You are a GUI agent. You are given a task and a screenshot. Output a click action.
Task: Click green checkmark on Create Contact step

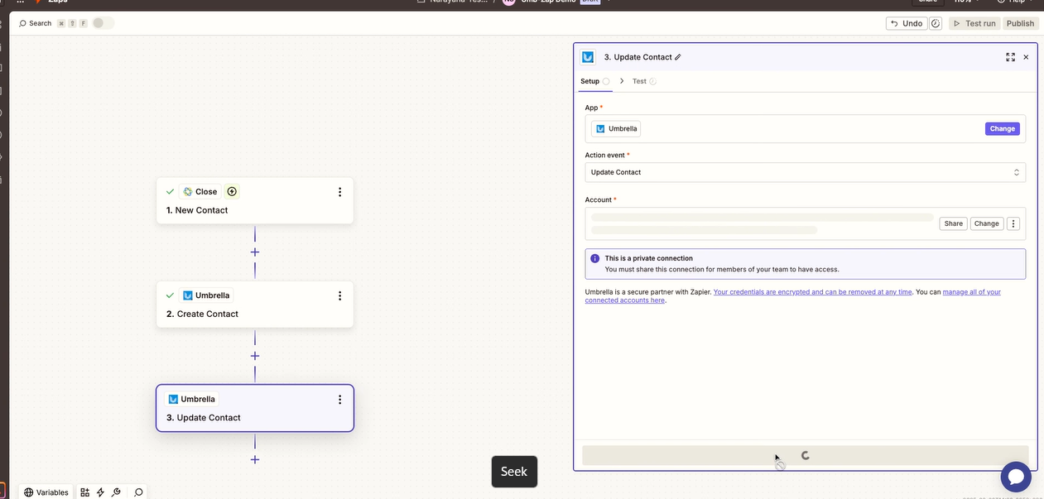pos(170,295)
